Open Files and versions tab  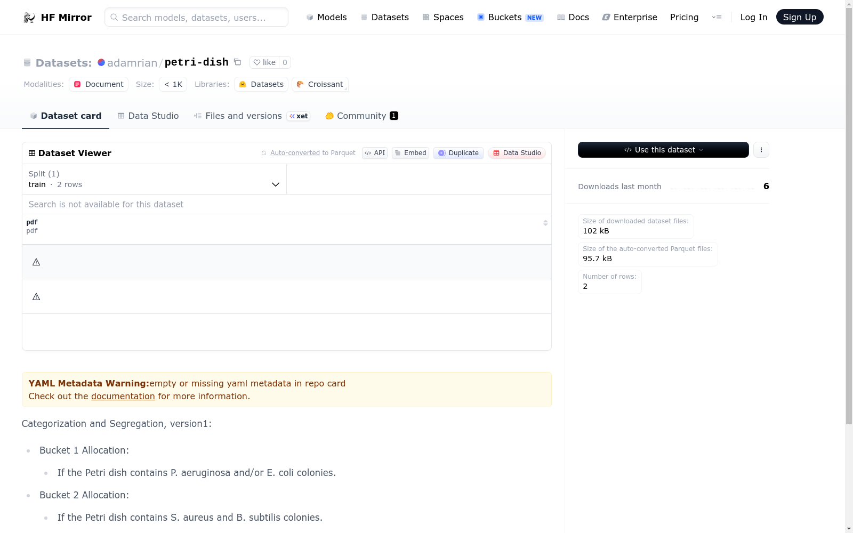(252, 116)
